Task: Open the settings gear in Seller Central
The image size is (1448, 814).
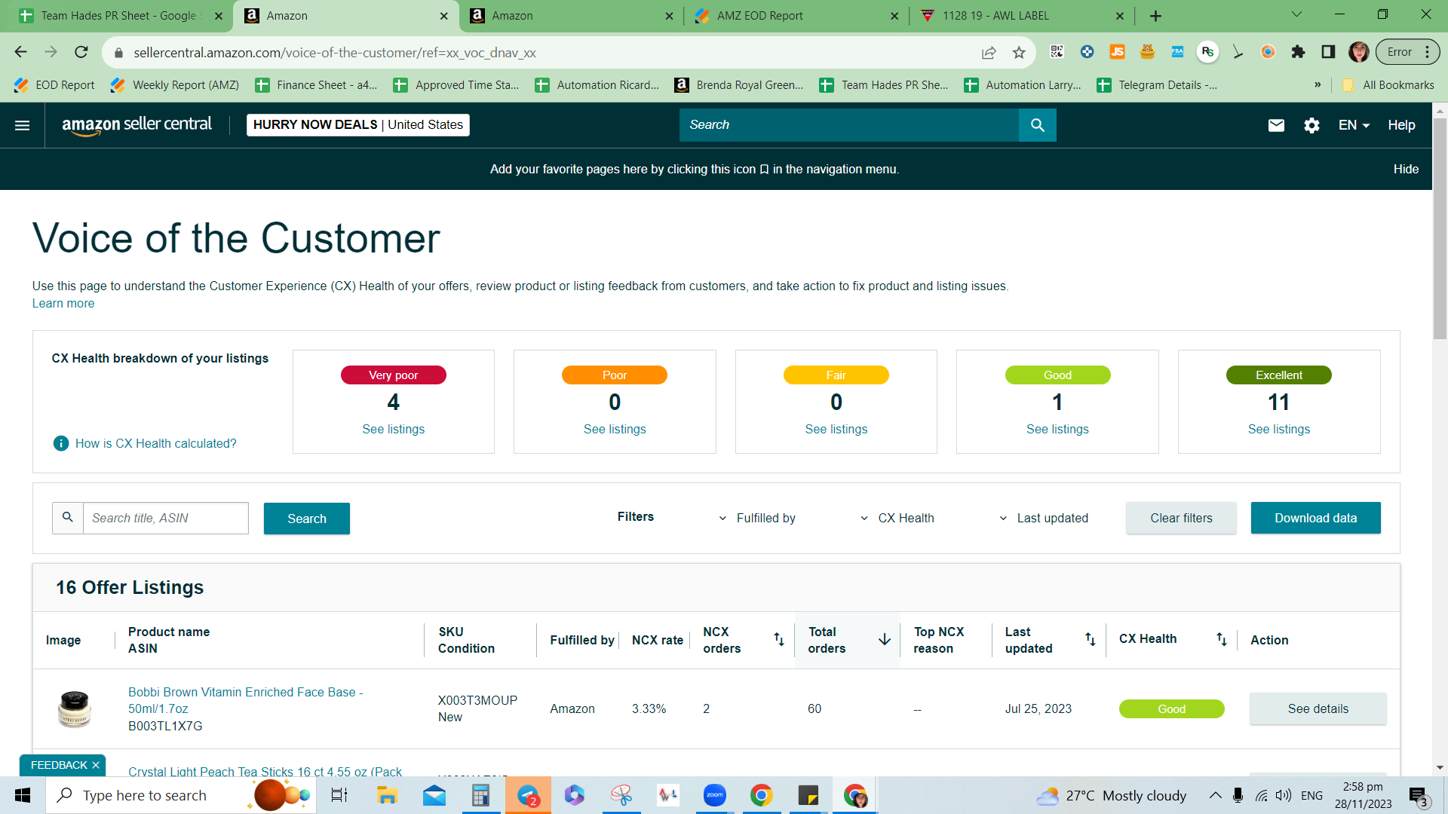Action: [1312, 125]
